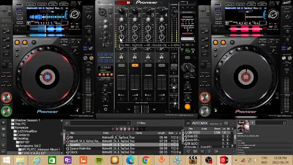Click the T icon in browser left sidebar

pos(3,135)
